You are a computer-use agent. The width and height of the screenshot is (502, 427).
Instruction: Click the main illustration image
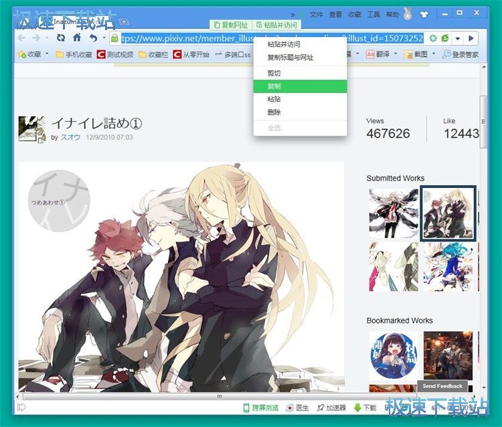(181, 277)
